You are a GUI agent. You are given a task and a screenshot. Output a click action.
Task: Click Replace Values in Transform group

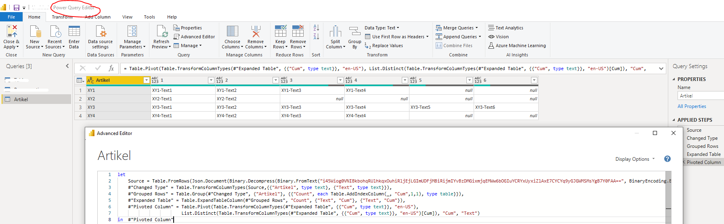[x=384, y=46]
